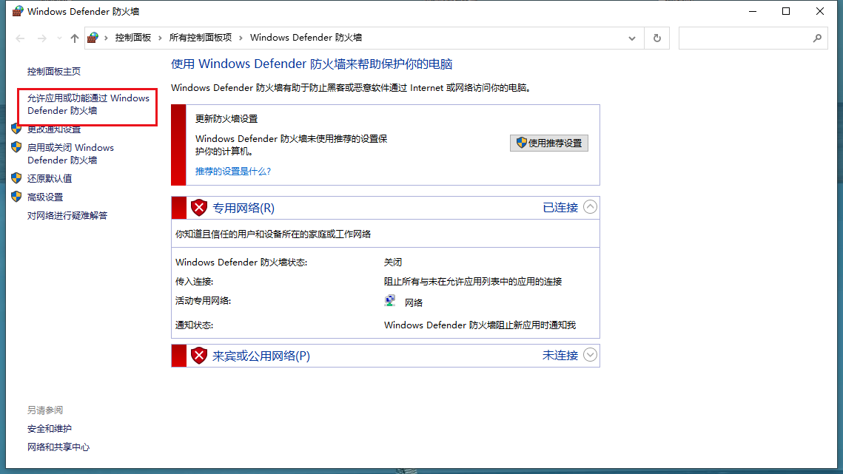The height and width of the screenshot is (474, 843).
Task: Open 控制面板主页 link
Action: [54, 72]
